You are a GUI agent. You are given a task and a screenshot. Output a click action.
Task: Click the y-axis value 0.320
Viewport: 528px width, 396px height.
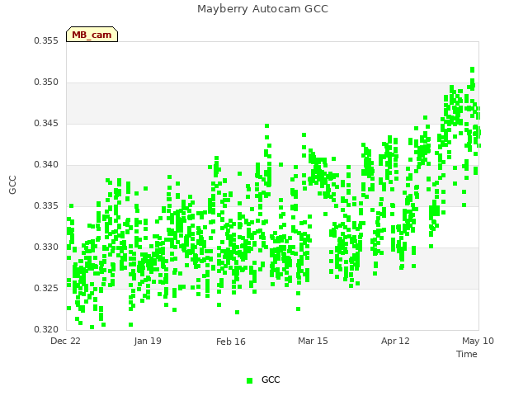[46, 329]
